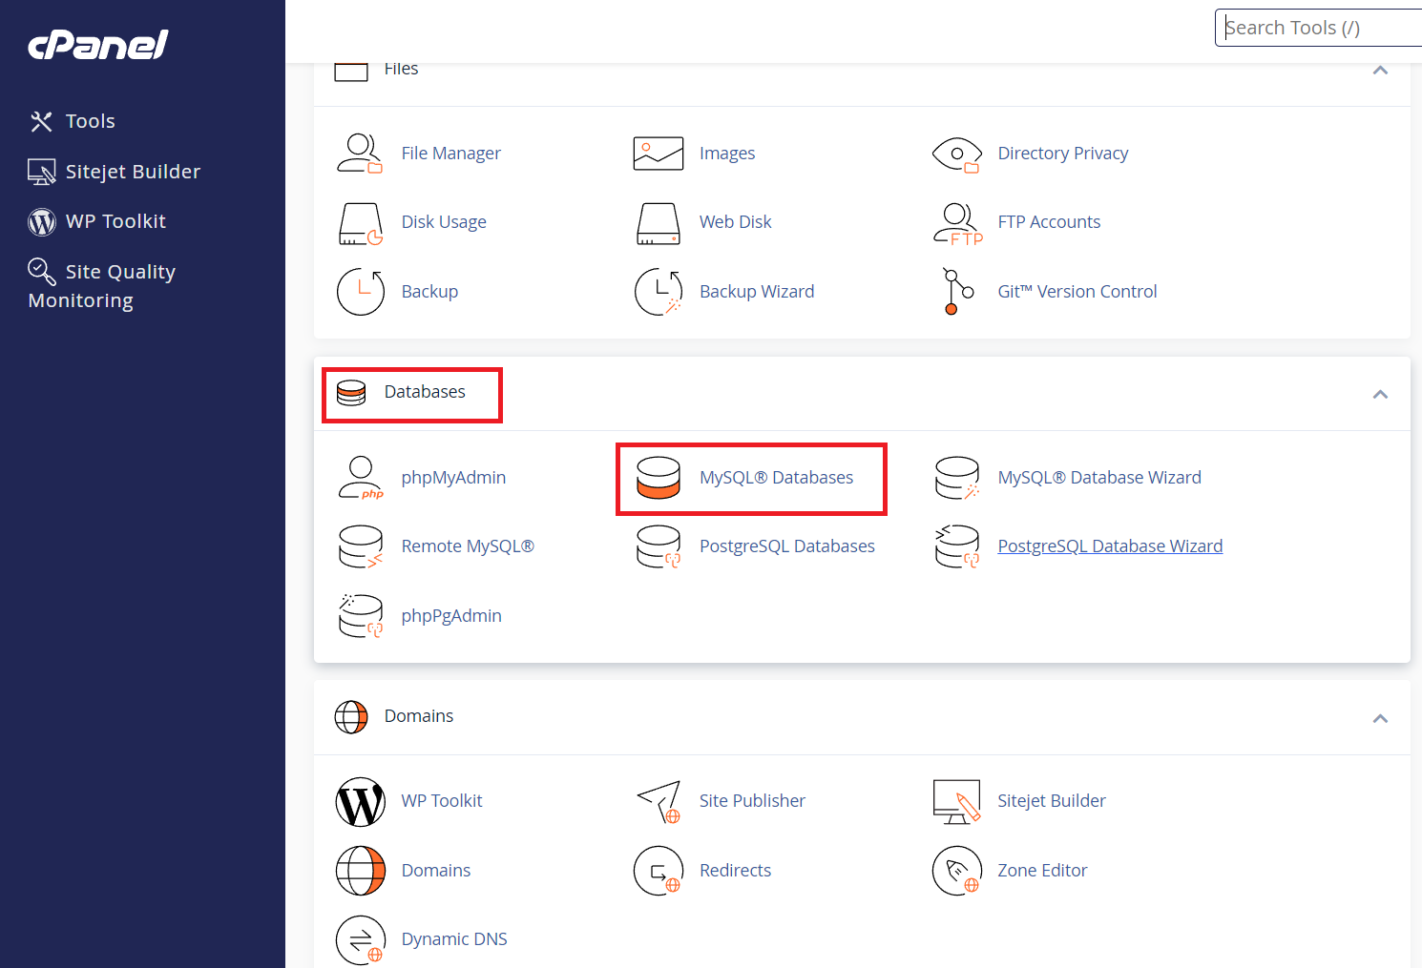Viewport: 1422px width, 968px height.
Task: Open the Disk Usage link
Action: [444, 222]
